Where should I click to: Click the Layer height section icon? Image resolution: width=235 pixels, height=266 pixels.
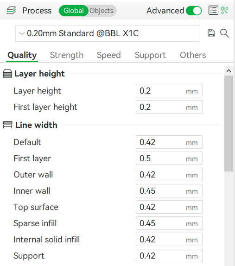coord(7,74)
